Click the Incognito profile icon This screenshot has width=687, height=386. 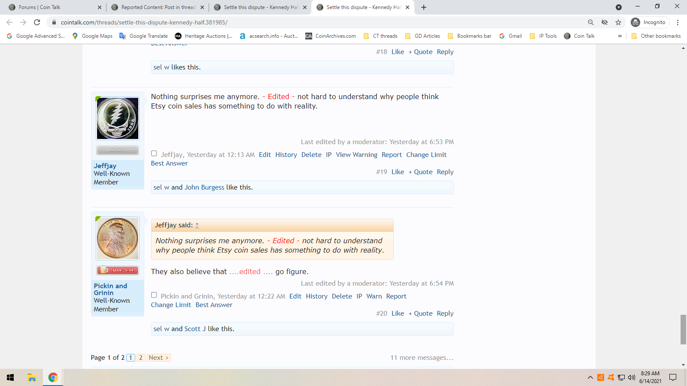[x=635, y=22]
